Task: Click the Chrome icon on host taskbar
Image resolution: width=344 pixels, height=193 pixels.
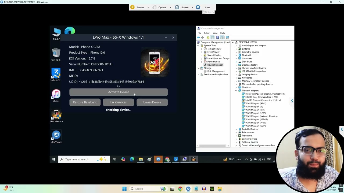Action: coord(180,189)
